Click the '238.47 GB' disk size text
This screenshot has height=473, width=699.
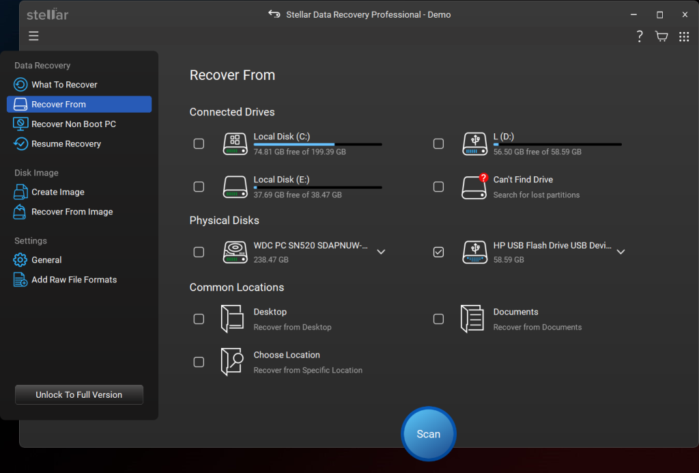coord(271,260)
